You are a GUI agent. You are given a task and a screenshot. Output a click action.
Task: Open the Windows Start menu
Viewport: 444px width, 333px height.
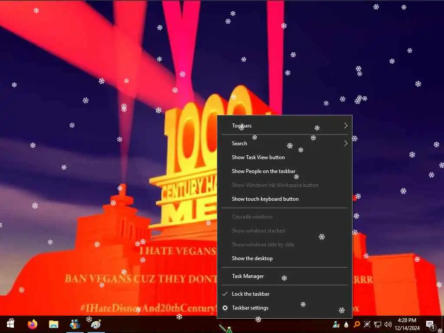click(x=10, y=324)
